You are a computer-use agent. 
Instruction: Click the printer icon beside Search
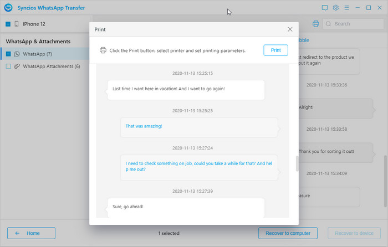point(316,24)
